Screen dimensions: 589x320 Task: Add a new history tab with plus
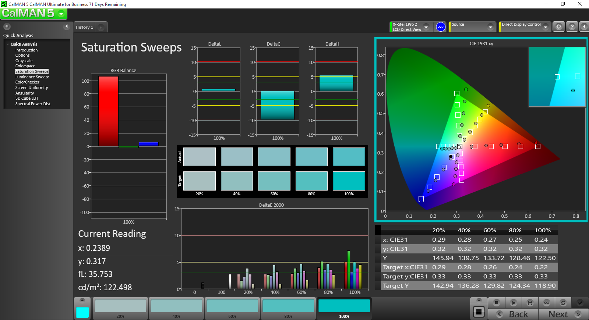[x=101, y=27]
